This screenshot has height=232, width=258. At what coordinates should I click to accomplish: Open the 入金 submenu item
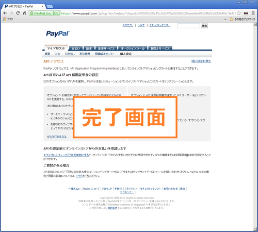pyautogui.click(x=57, y=54)
